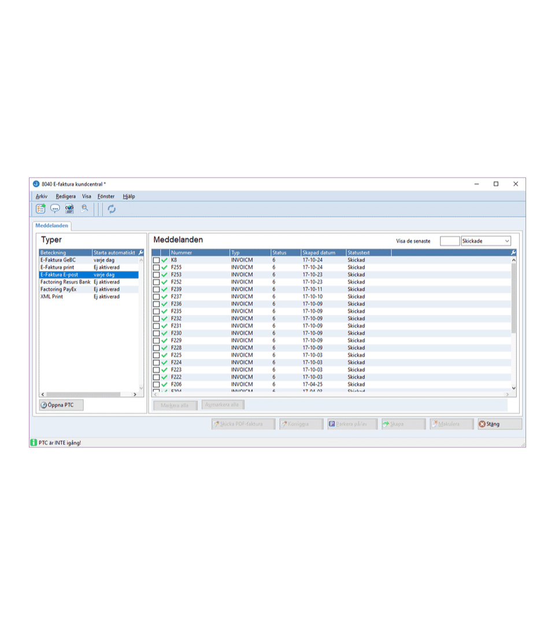Click the Meddelanden scrollbar down arrow

[513, 388]
